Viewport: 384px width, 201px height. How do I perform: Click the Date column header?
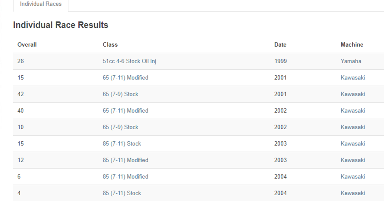(280, 45)
